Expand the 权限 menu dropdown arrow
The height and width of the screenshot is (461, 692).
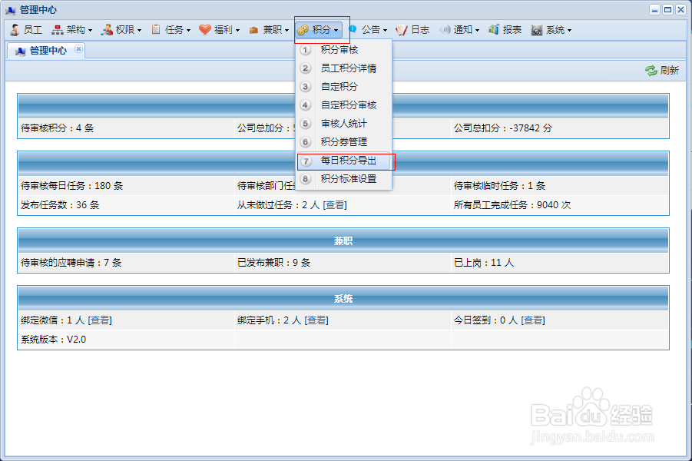pyautogui.click(x=140, y=31)
